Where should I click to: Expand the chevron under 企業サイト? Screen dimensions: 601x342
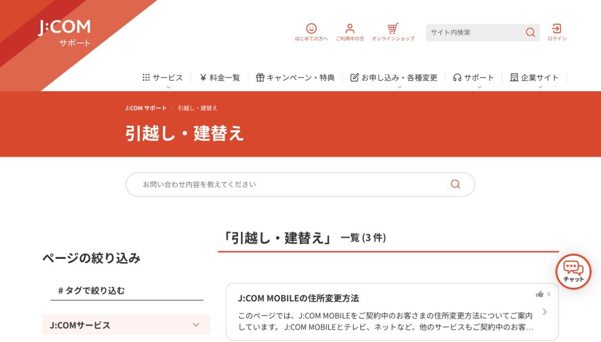[x=540, y=87]
